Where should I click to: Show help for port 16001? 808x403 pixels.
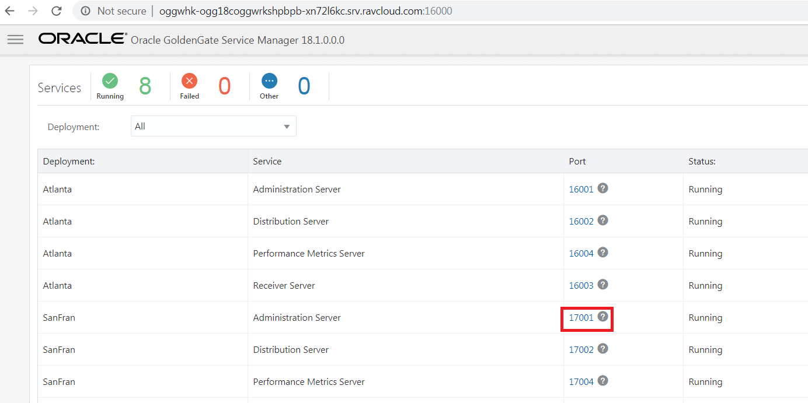pyautogui.click(x=603, y=188)
